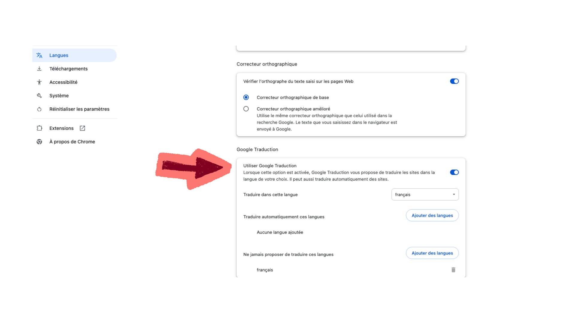Open the Accessibilité settings section
The image size is (575, 323).
63,82
